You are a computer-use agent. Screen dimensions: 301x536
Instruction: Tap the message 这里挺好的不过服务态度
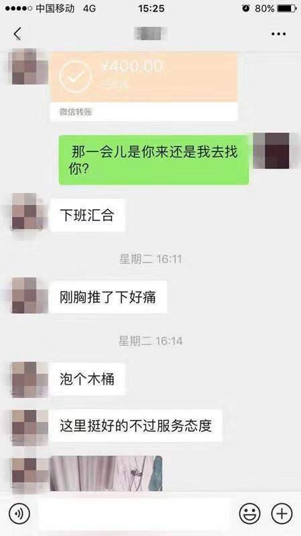[136, 426]
